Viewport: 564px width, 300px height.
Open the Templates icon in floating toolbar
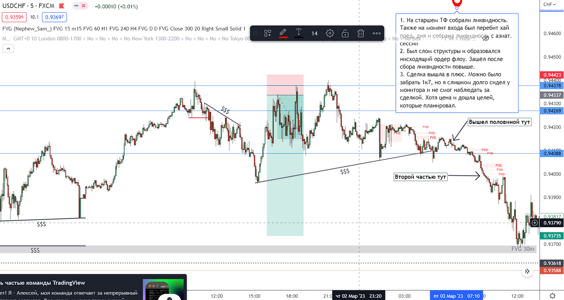(268, 33)
